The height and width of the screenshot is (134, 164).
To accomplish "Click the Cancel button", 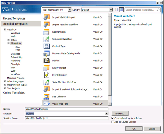I will click(x=152, y=129).
